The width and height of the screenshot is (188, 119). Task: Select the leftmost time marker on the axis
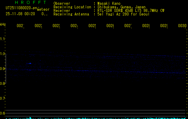(20, 26)
